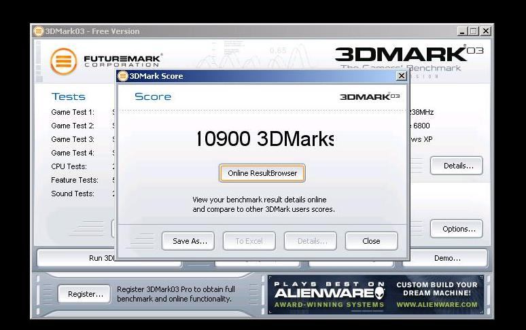The width and height of the screenshot is (526, 330).
Task: Click the 'Feature Tests:' label
Action: (75, 180)
